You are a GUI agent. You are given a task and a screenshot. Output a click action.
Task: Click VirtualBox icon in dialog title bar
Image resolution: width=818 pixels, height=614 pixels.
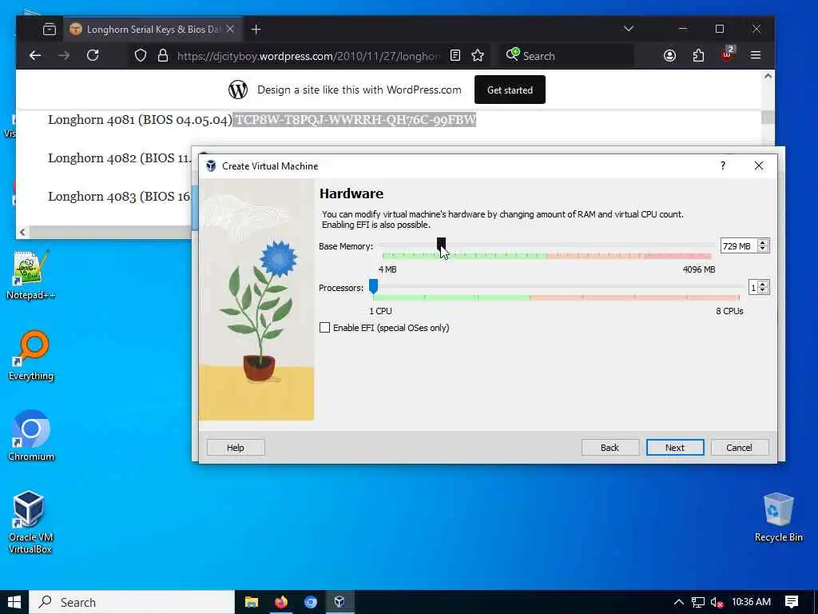coord(211,166)
